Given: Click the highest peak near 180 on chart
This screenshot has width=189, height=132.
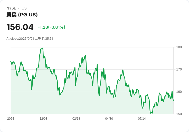Looking at the screenshot, I should (x=43, y=48).
